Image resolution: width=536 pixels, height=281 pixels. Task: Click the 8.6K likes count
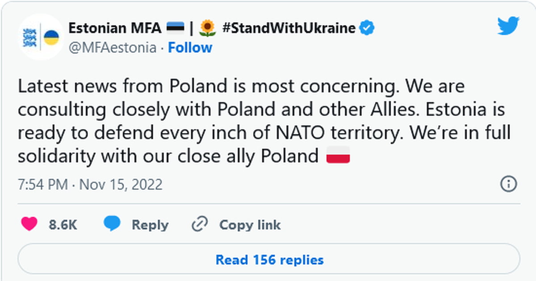63,225
